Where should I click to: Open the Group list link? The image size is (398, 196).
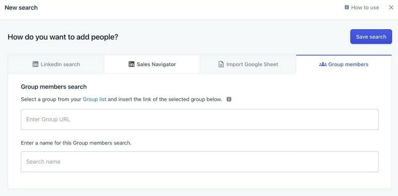(95, 99)
